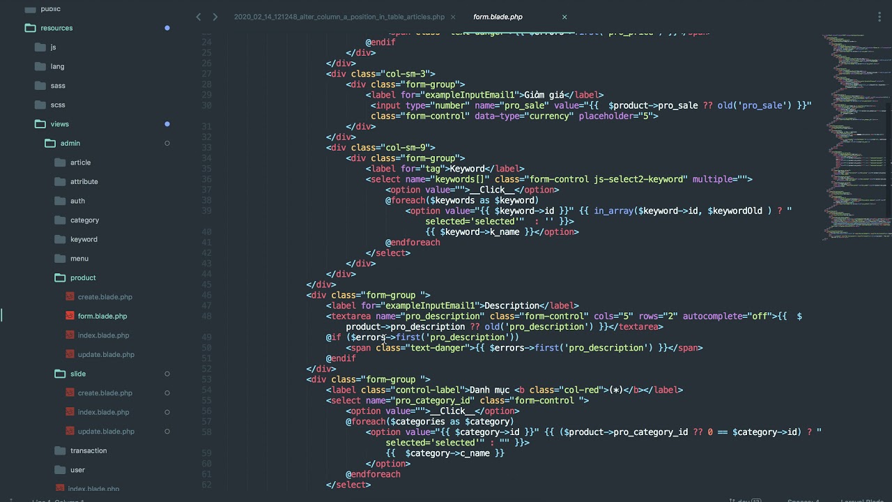Click the folder icon beside lang
892x502 pixels.
(40, 66)
